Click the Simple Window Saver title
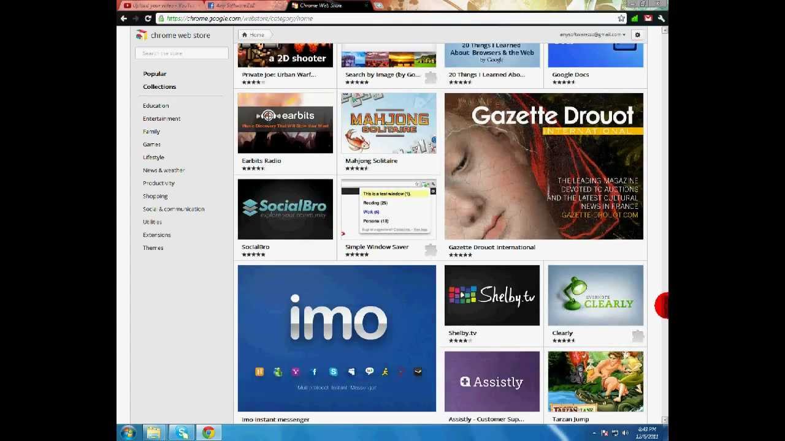 [377, 247]
